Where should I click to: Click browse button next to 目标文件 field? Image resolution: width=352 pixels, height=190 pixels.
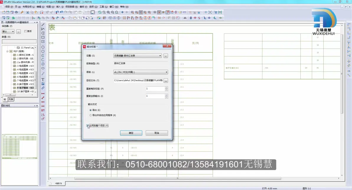166,81
